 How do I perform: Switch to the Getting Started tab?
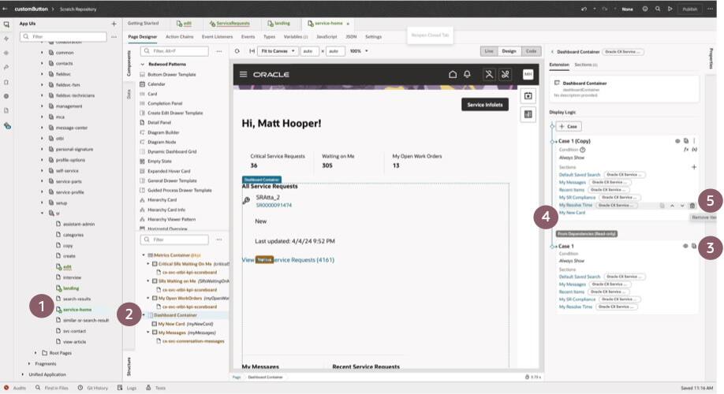pyautogui.click(x=143, y=23)
